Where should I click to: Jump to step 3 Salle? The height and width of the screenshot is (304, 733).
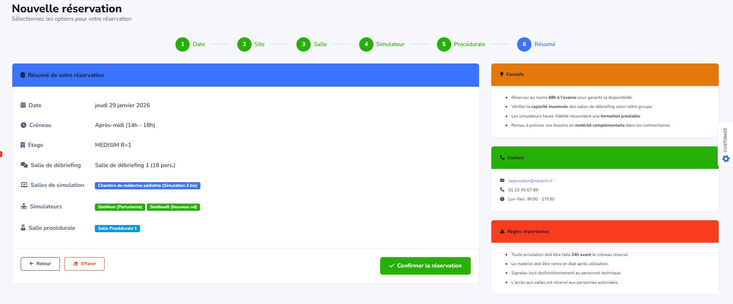point(304,44)
